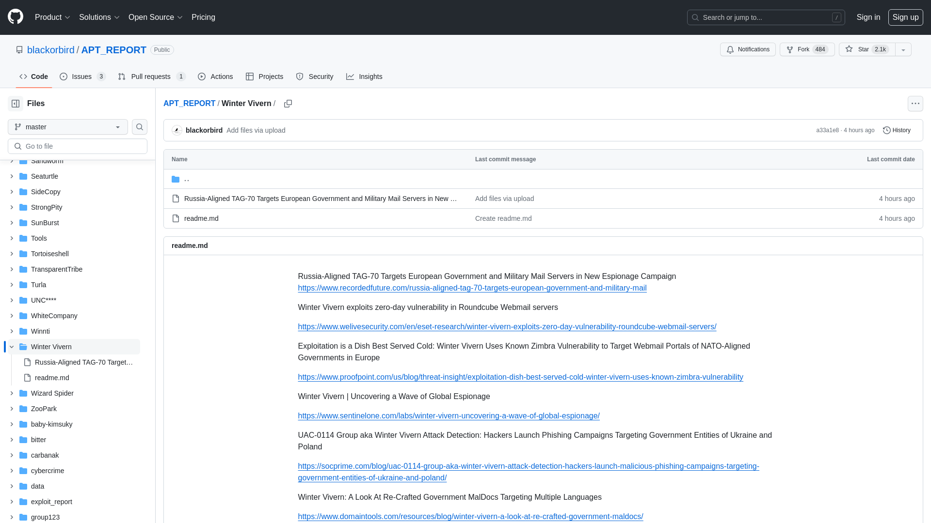The height and width of the screenshot is (523, 931).
Task: Expand the SunBurst folder chevron
Action: [x=12, y=223]
